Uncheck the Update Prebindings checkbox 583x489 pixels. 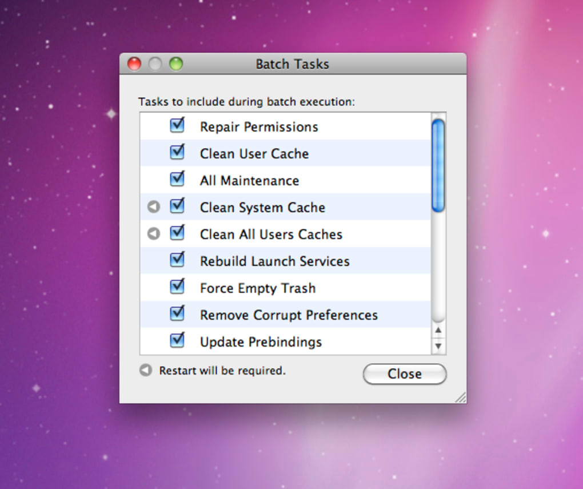coord(177,340)
